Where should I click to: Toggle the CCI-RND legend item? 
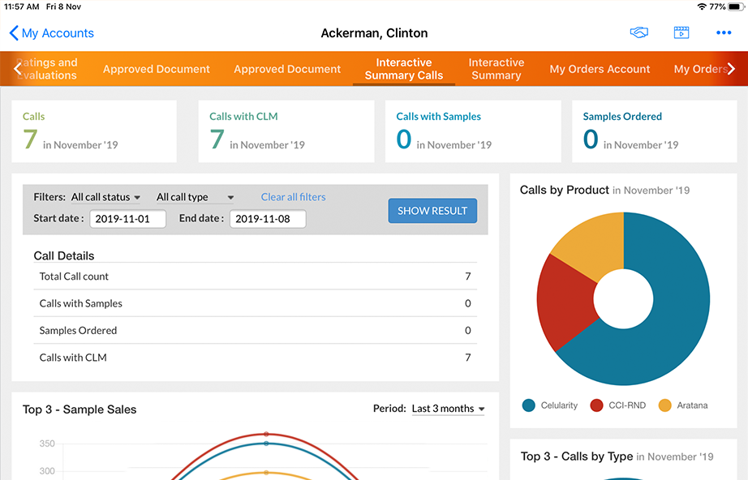(x=619, y=405)
